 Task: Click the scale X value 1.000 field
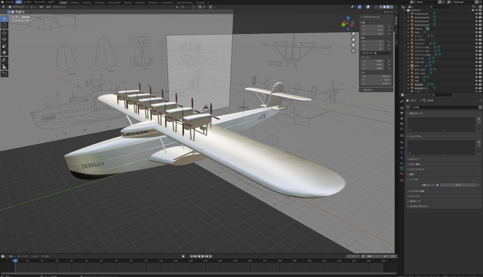click(x=373, y=61)
